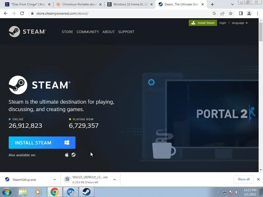Select the Apple macOS download icon
263x197 pixels.
tap(67, 155)
